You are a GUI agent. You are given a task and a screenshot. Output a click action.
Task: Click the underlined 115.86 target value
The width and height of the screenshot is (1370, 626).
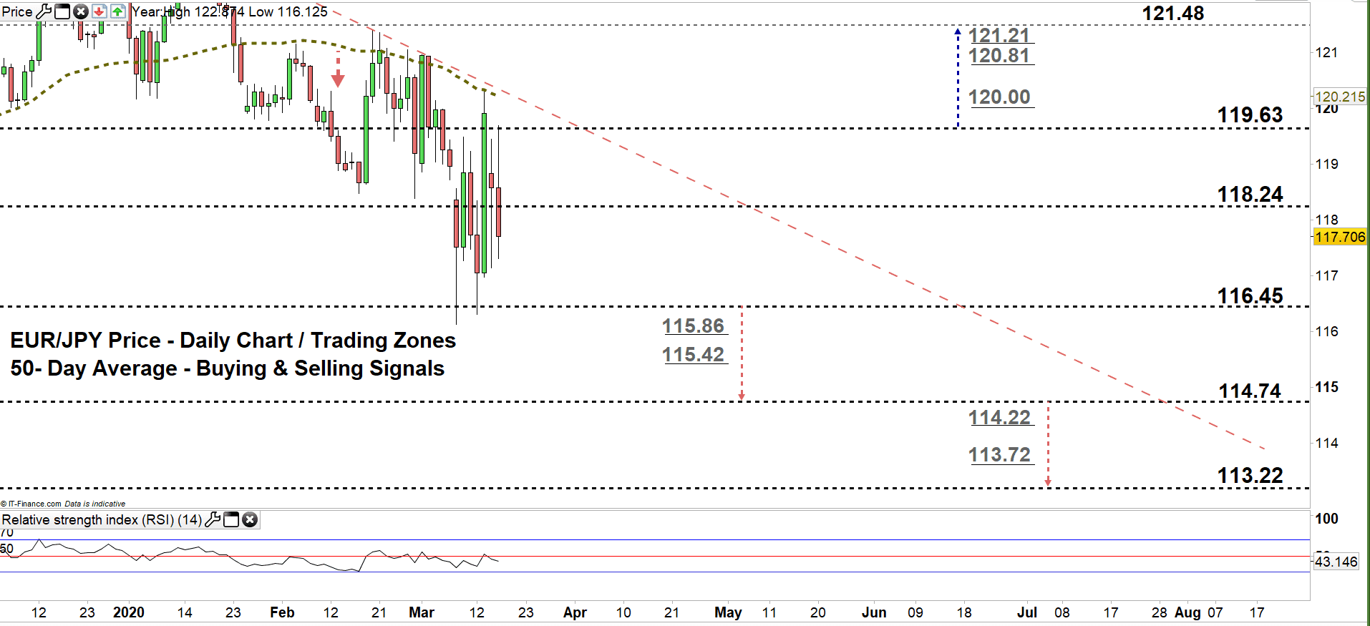click(x=694, y=326)
